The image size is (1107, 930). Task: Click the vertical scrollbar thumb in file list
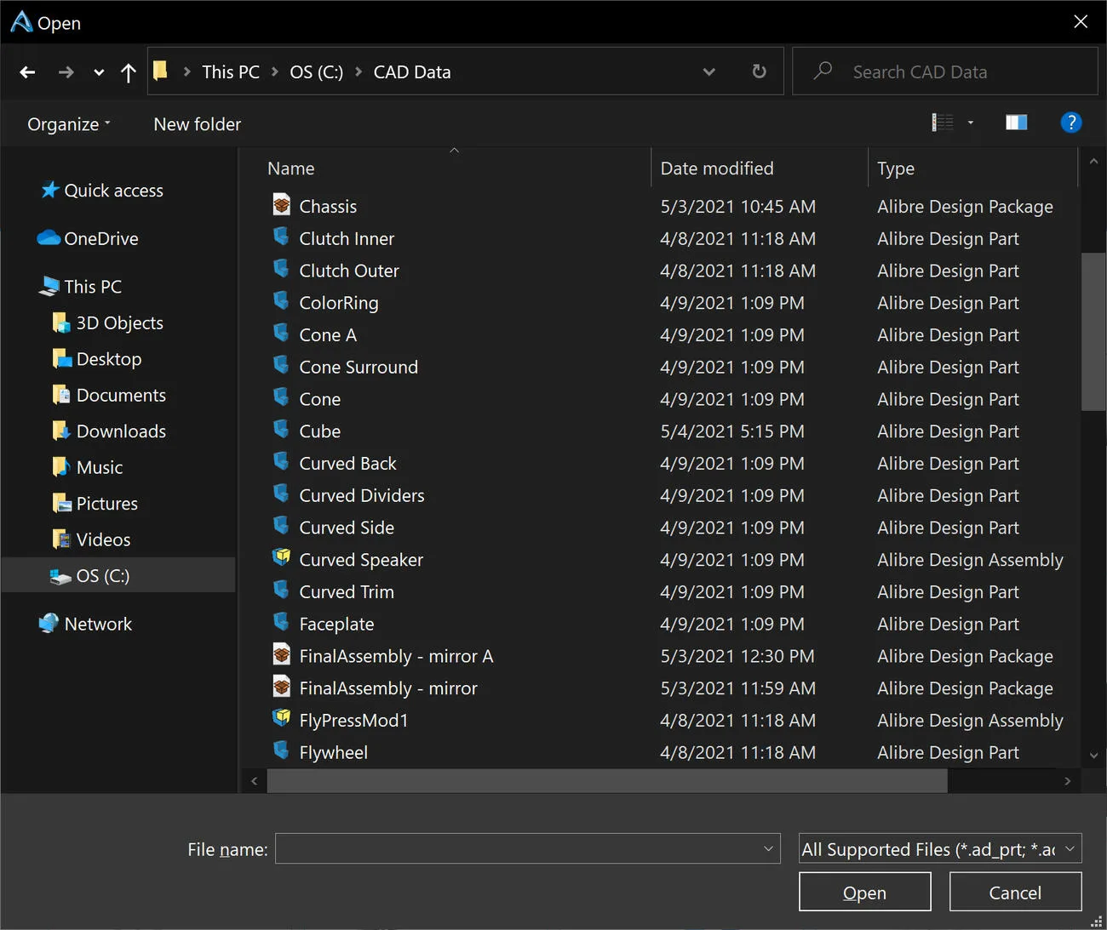pyautogui.click(x=1093, y=332)
